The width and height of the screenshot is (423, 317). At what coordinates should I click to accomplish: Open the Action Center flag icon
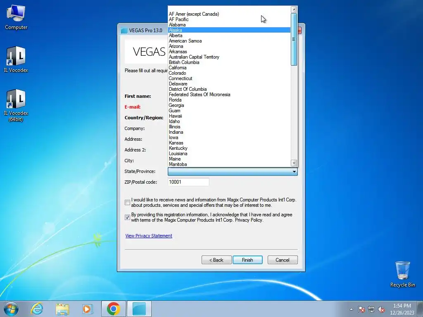pyautogui.click(x=361, y=309)
